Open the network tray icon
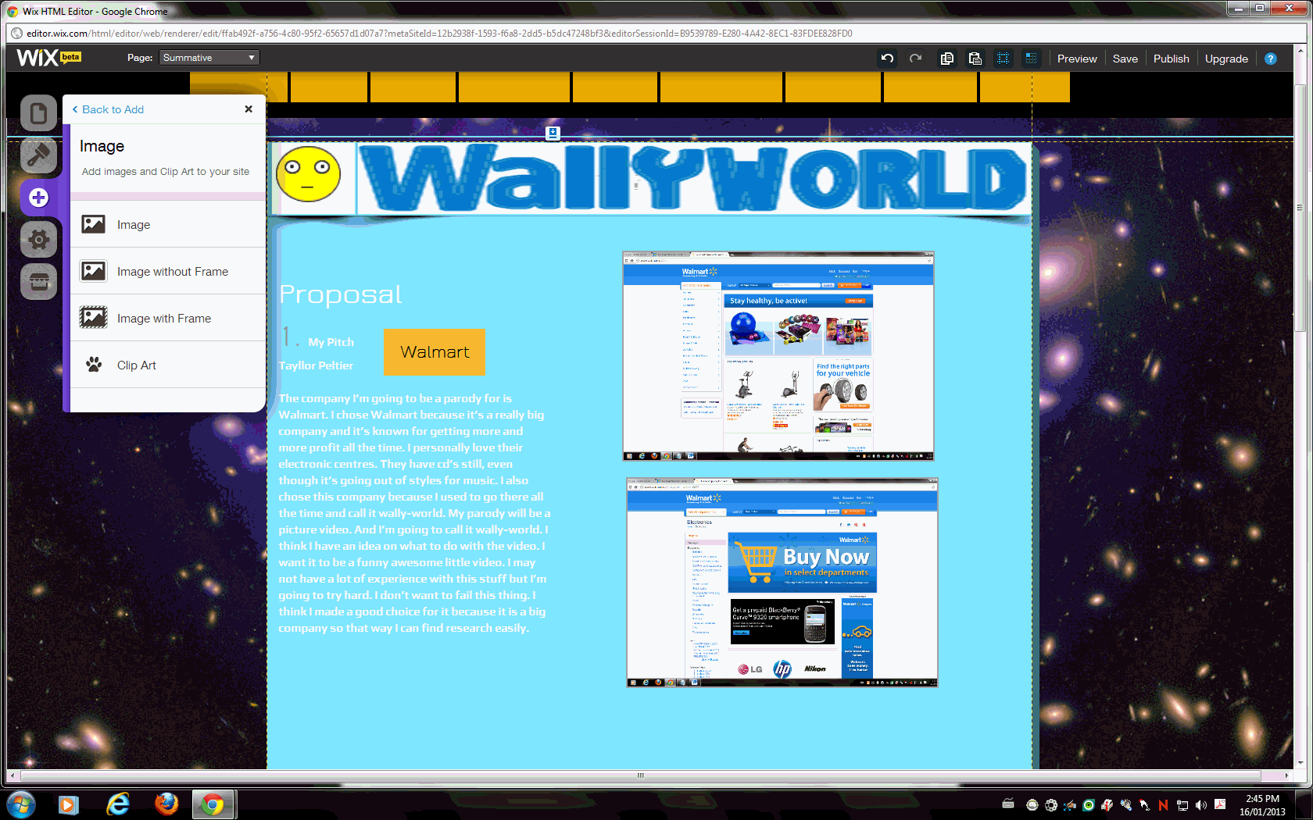The height and width of the screenshot is (820, 1313). [1182, 805]
